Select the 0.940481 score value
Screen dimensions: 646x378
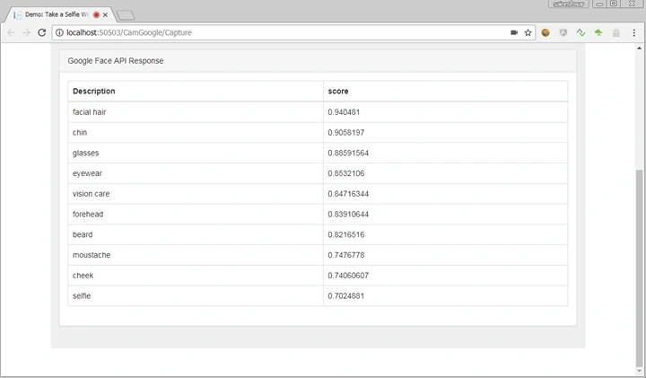[x=344, y=112]
